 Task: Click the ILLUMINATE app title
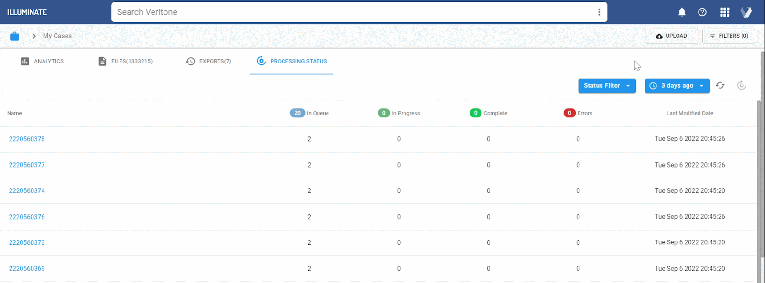tap(27, 12)
